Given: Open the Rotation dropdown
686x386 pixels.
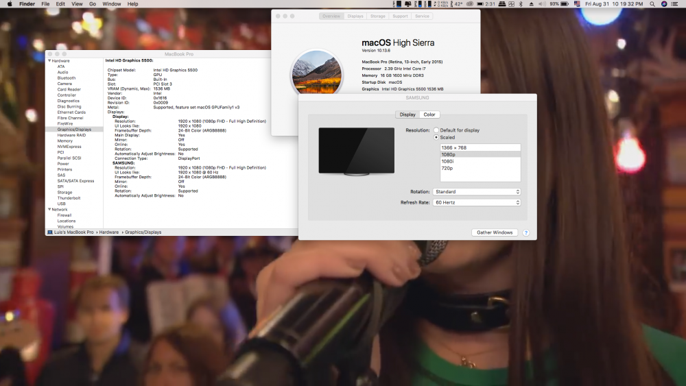Looking at the screenshot, I should [x=477, y=191].
